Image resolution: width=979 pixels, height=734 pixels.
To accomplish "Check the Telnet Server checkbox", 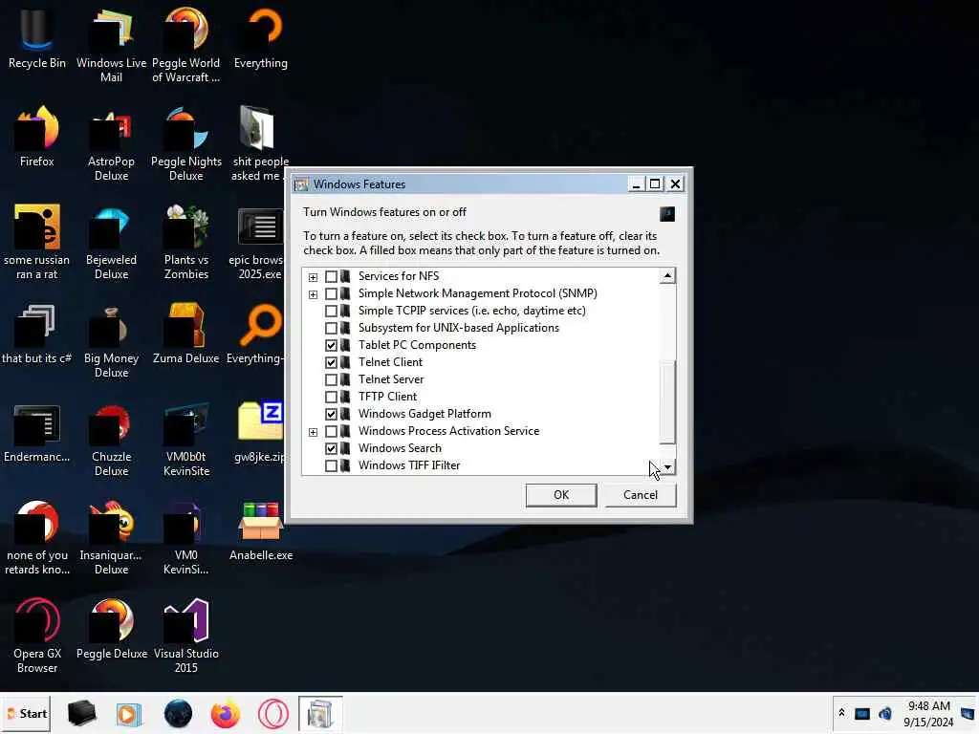I will tap(331, 379).
